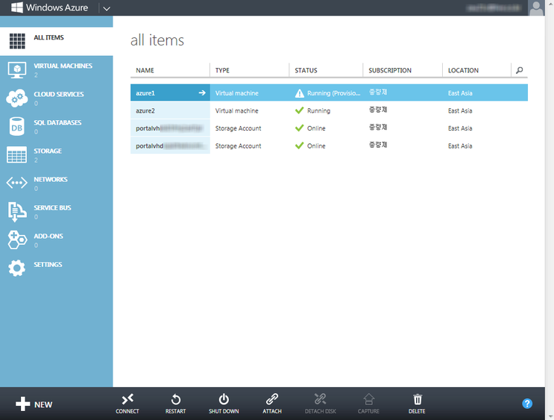Click the SHUT DOWN power icon
This screenshot has height=420, width=554.
[x=224, y=400]
